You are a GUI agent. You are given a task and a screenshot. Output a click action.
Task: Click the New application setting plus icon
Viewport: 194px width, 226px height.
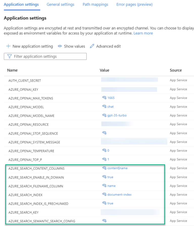(x=8, y=46)
